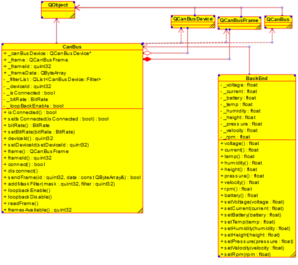298x265 pixels.
Task: Click the resize hatch corner of the BackEnd box
Action: (x=293, y=254)
